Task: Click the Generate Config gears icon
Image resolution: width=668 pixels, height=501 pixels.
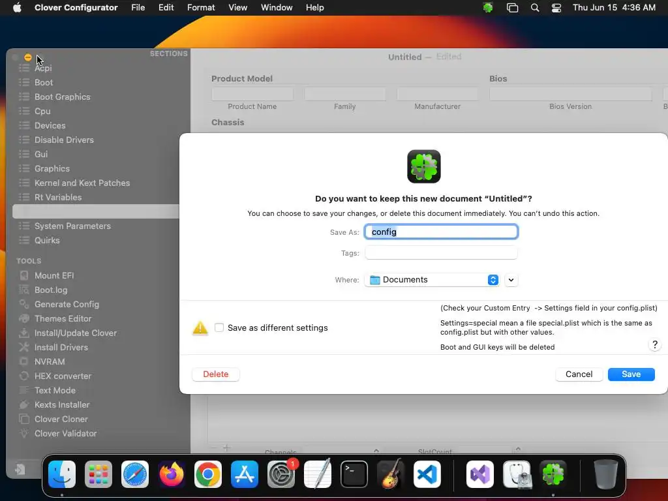Action: click(x=24, y=304)
